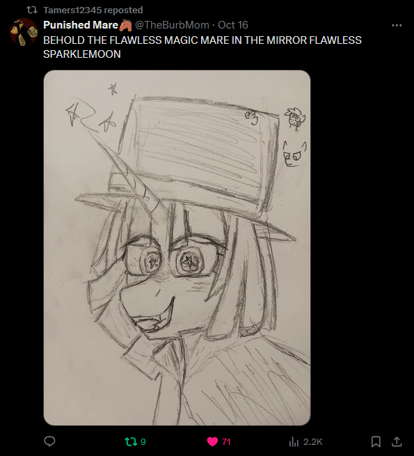This screenshot has width=414, height=456.
Task: Click the green repost arrows icon
Action: coord(131,442)
